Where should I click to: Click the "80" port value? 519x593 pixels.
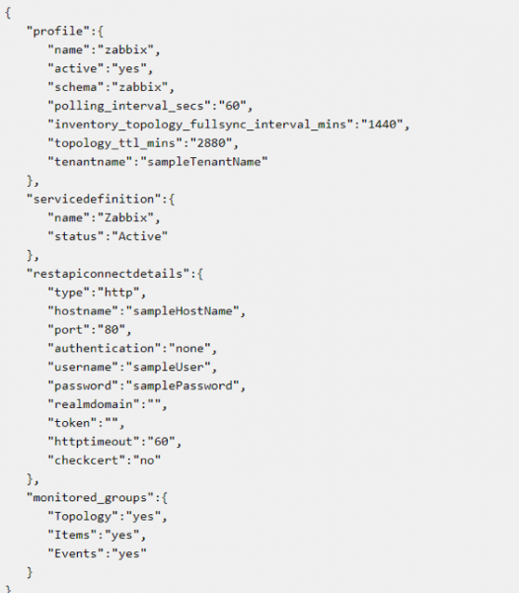(x=111, y=329)
